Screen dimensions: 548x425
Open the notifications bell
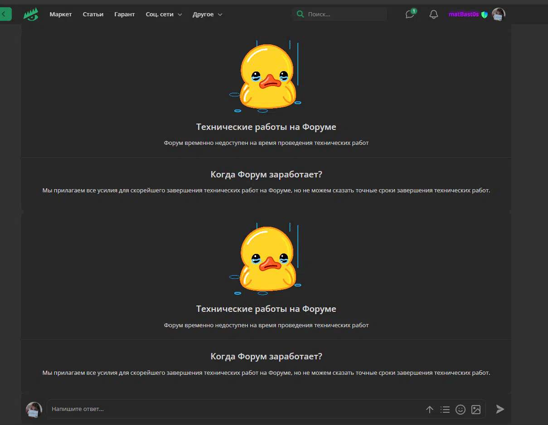pos(434,14)
